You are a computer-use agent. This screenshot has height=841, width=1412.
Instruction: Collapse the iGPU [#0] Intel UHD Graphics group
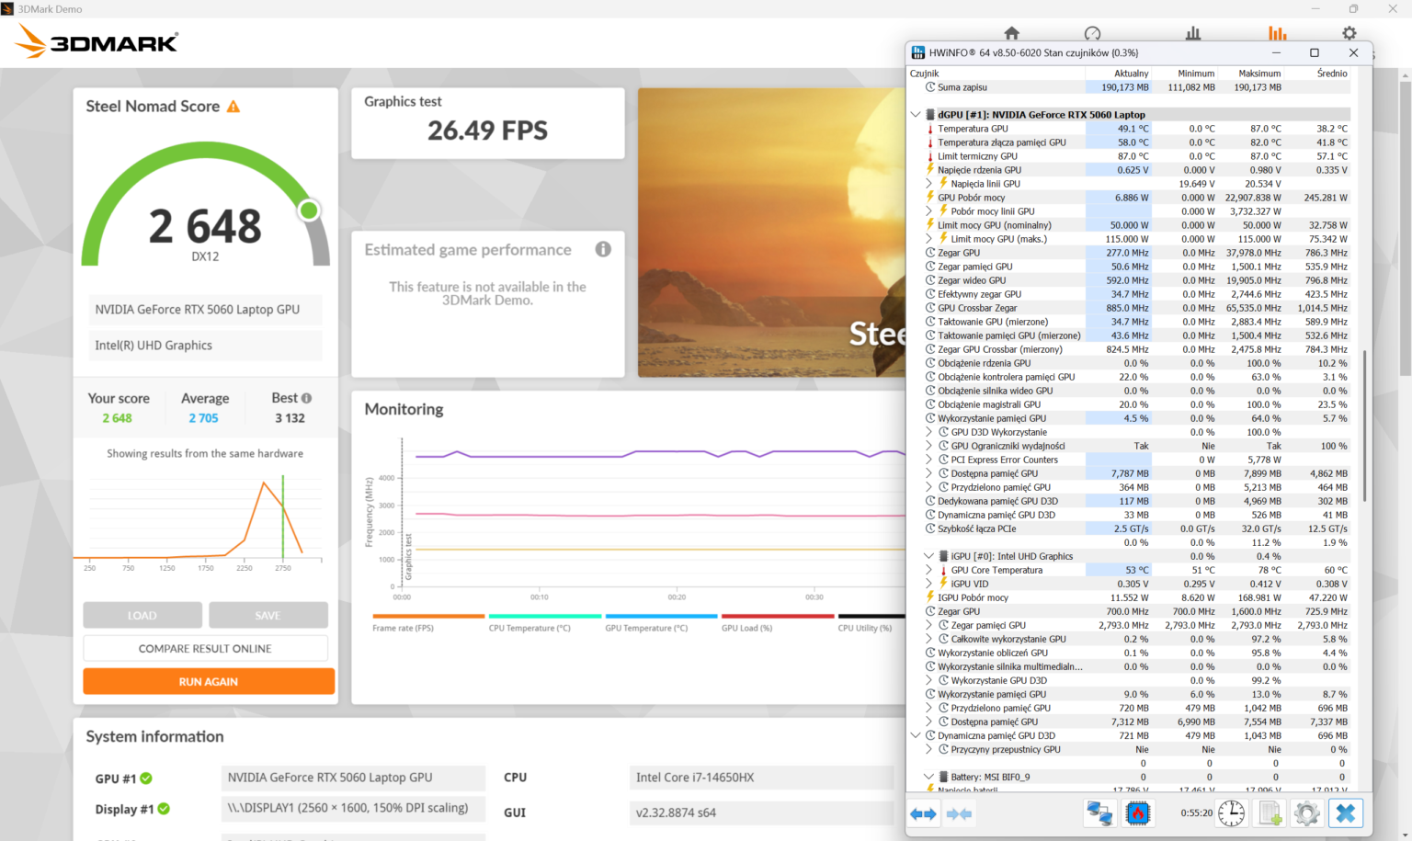928,556
